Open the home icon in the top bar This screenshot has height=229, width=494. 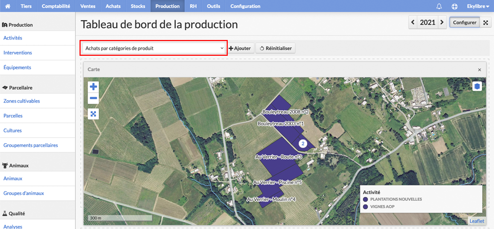[x=8, y=6]
